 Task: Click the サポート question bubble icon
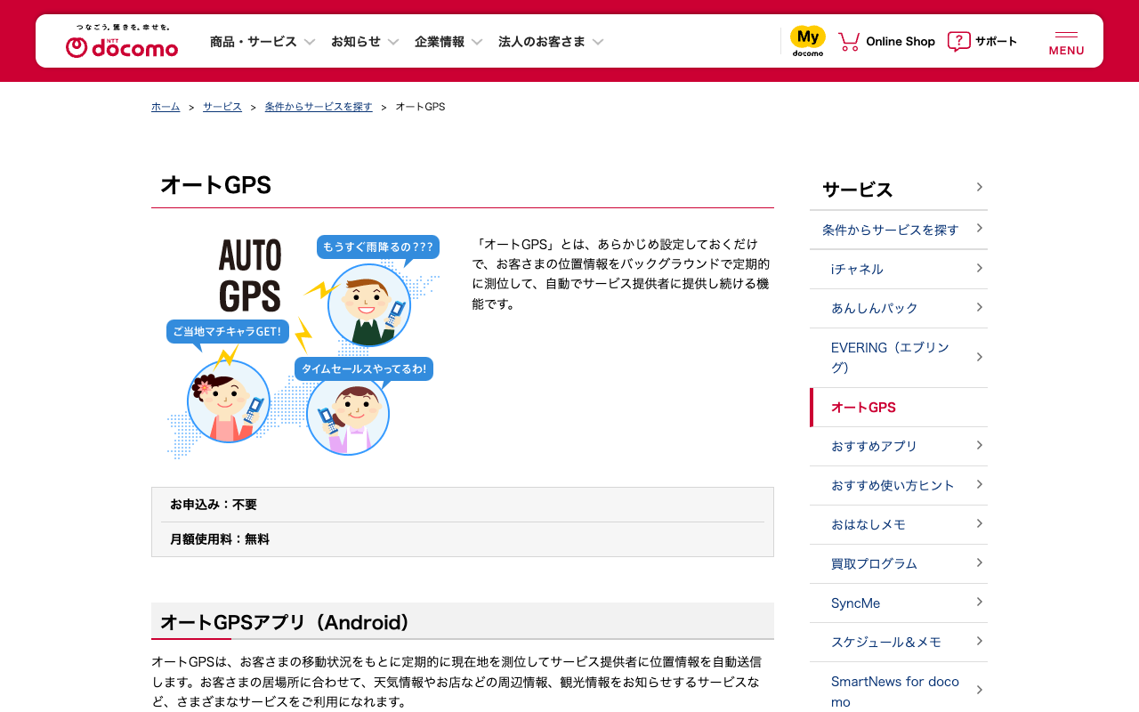[x=958, y=41]
